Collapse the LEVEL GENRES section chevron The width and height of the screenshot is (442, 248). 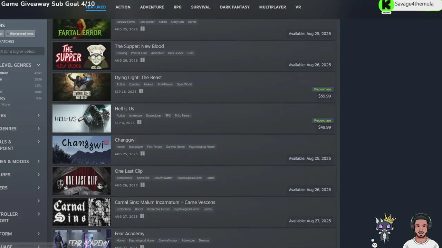coord(38,65)
